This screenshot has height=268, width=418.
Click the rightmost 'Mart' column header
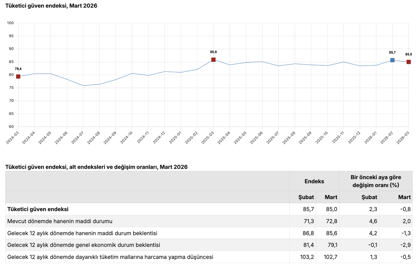pos(404,197)
